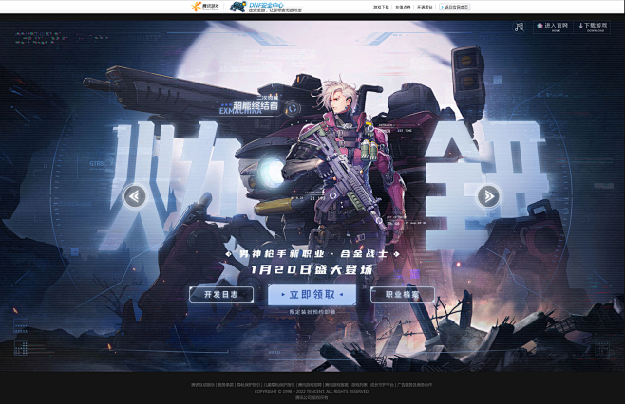Open 职业档案 class profile
The width and height of the screenshot is (625, 404).
click(402, 294)
